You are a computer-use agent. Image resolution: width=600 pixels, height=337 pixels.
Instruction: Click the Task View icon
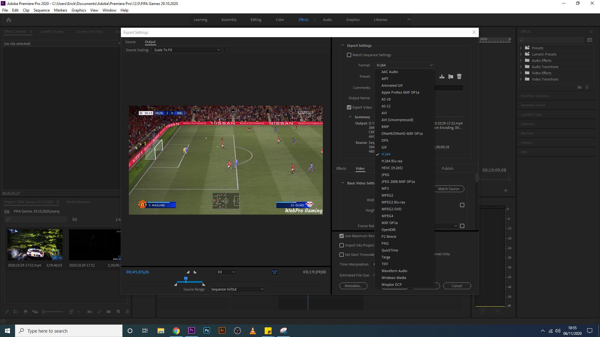[145, 330]
